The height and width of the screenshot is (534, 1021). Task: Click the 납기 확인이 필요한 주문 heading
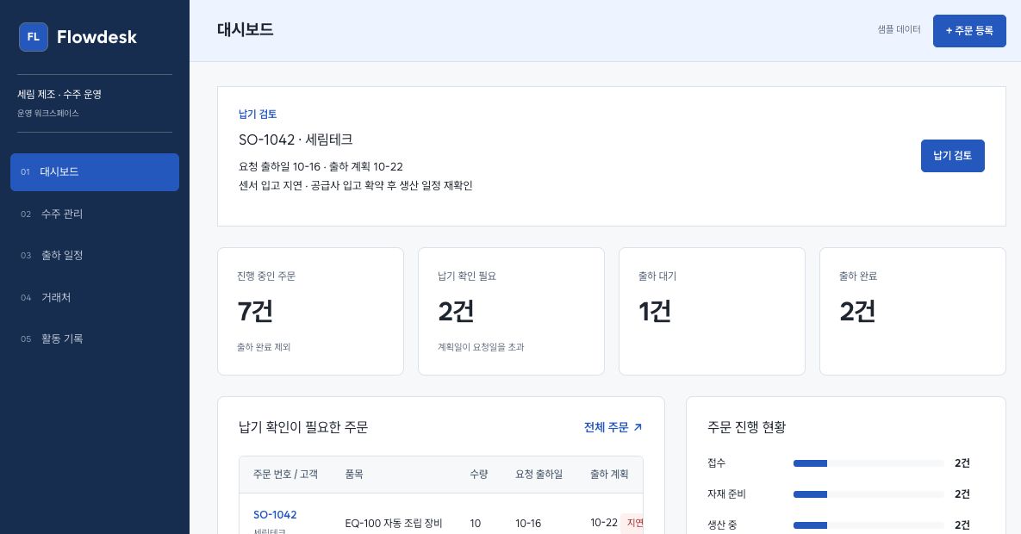tap(302, 427)
